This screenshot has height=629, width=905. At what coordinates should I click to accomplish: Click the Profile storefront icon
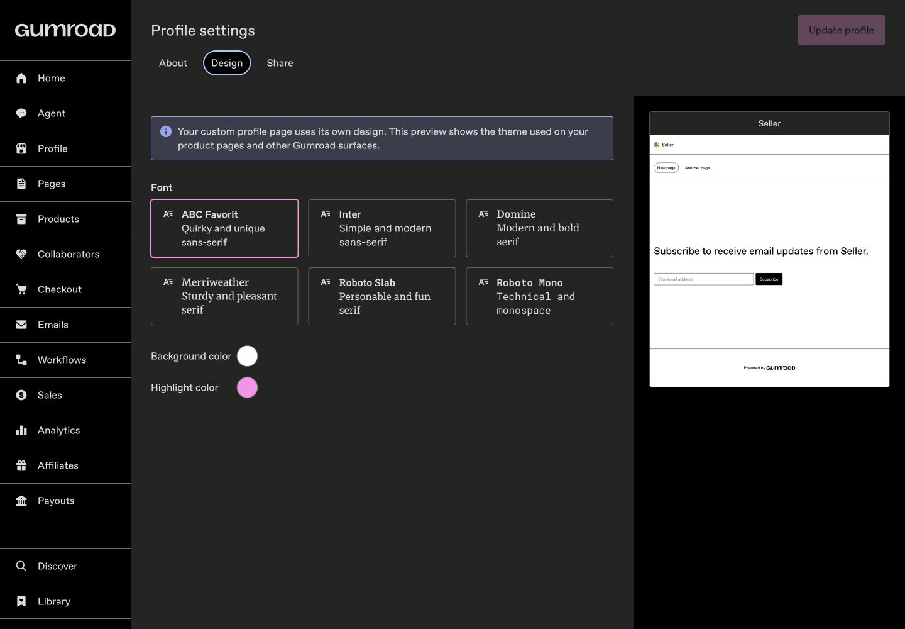tap(21, 148)
